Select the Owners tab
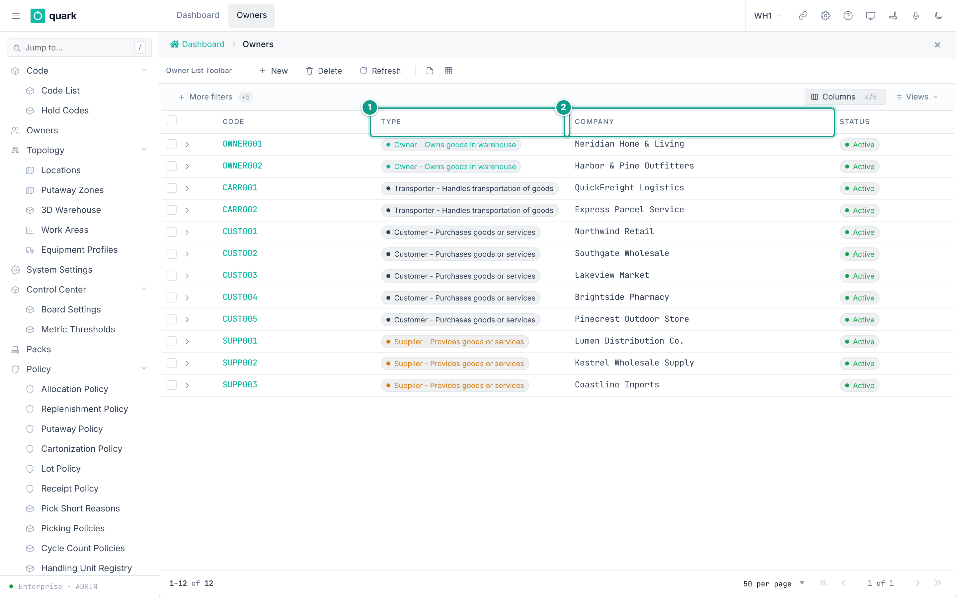The image size is (956, 597). point(252,15)
